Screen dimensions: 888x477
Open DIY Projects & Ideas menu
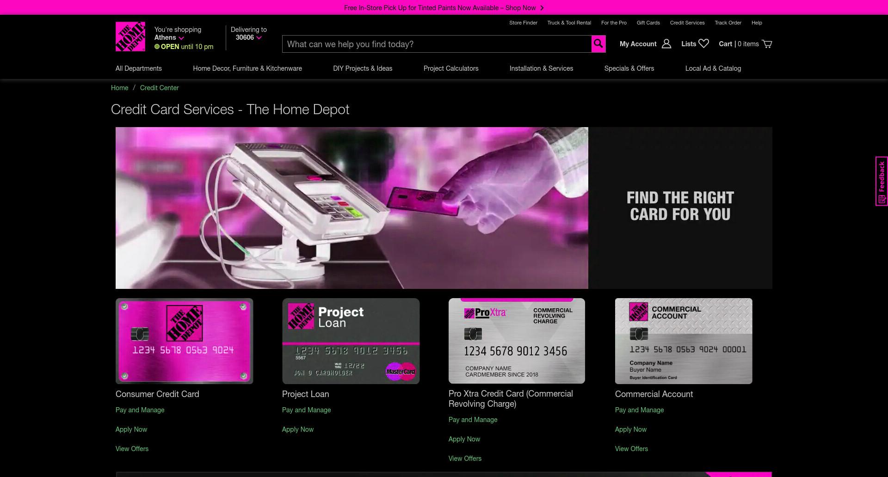coord(363,68)
